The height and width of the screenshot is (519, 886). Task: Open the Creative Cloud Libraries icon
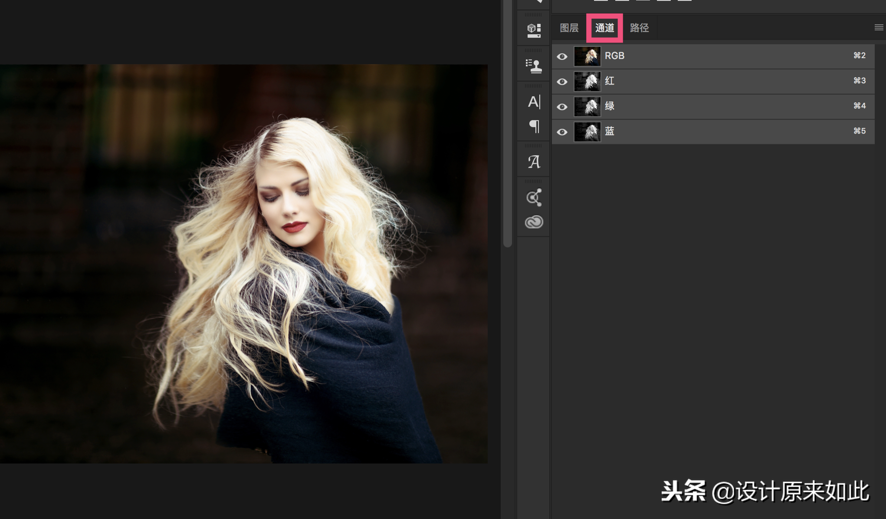click(x=534, y=222)
